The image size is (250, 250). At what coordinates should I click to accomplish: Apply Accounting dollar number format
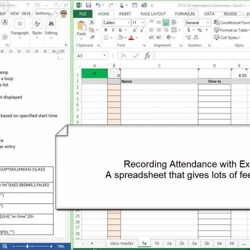pyautogui.click(x=188, y=30)
